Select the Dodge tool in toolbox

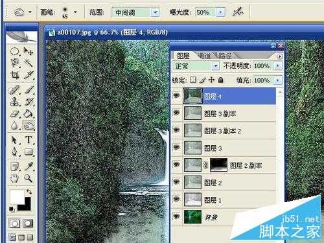[29, 125]
